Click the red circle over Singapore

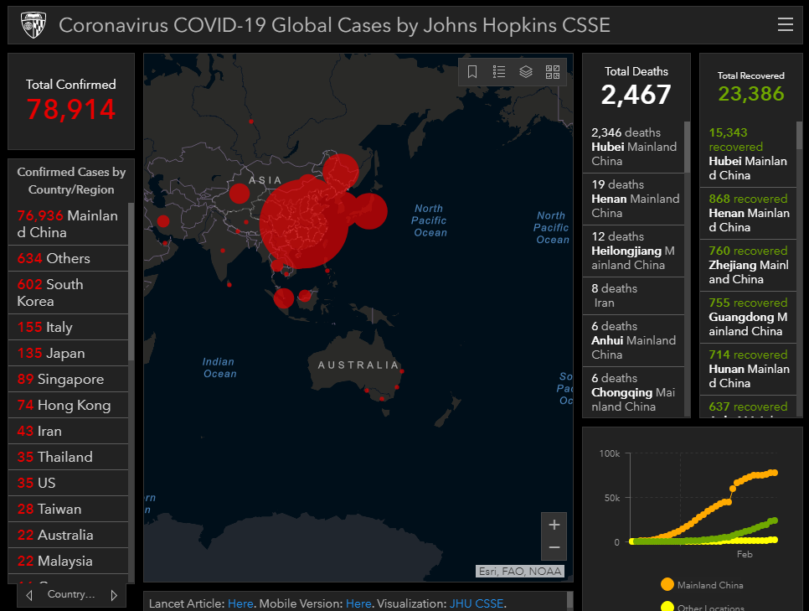283,298
